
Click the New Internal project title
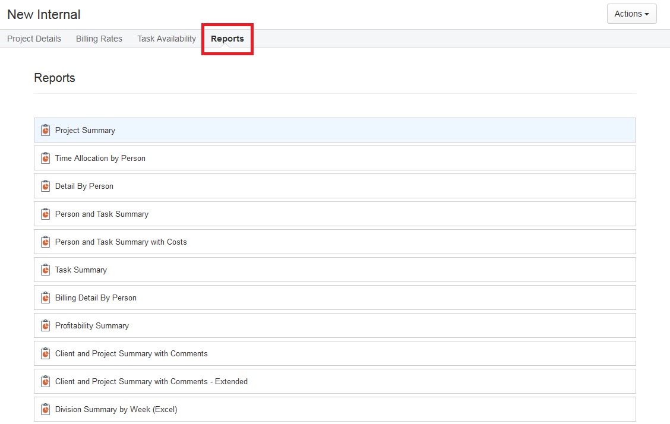click(x=43, y=14)
